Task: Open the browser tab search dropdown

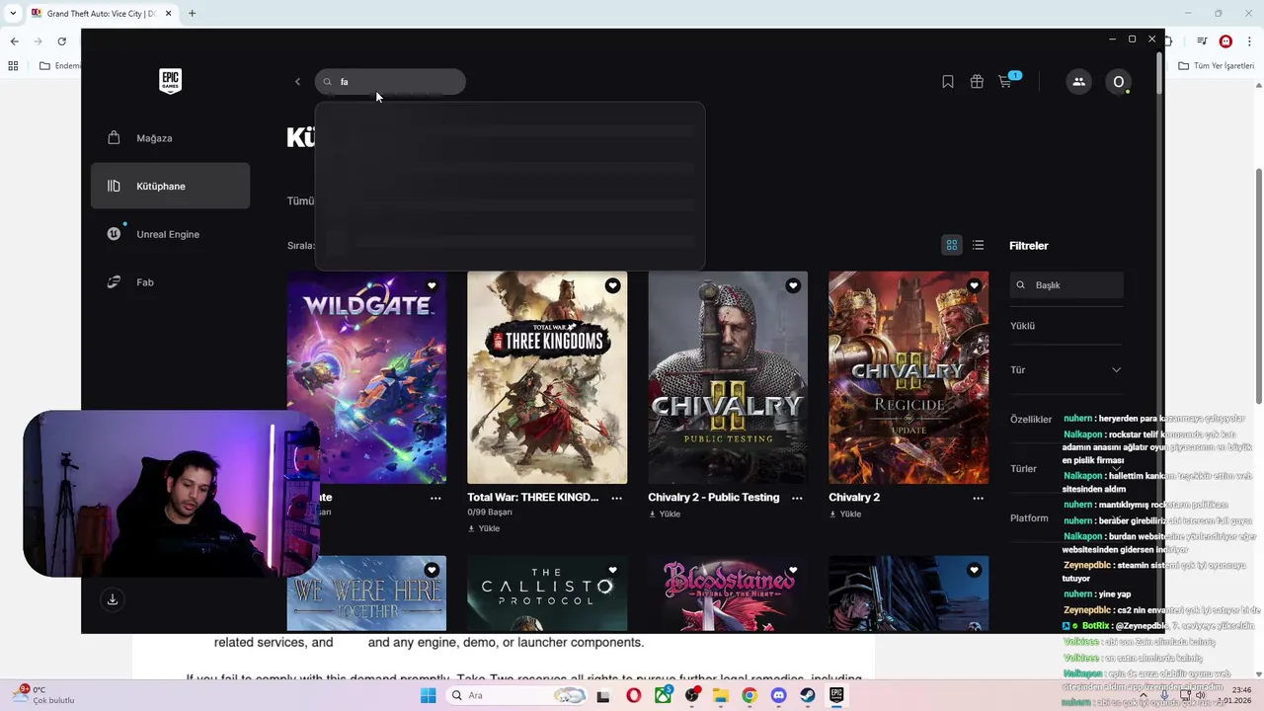Action: (x=13, y=14)
